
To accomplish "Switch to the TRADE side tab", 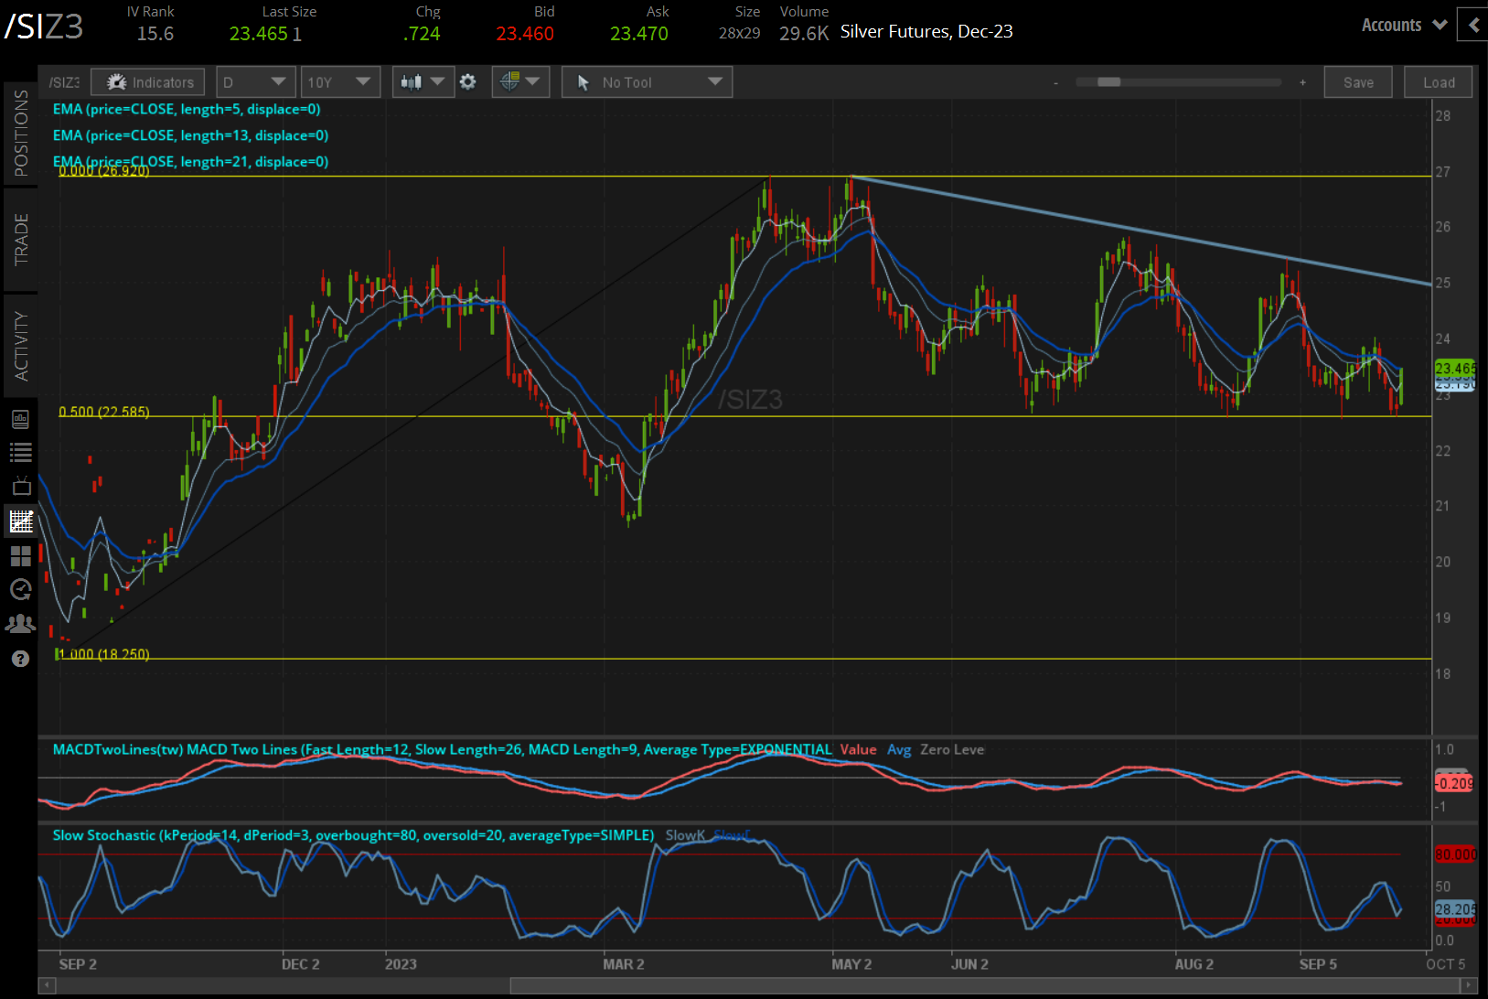I will (x=20, y=239).
